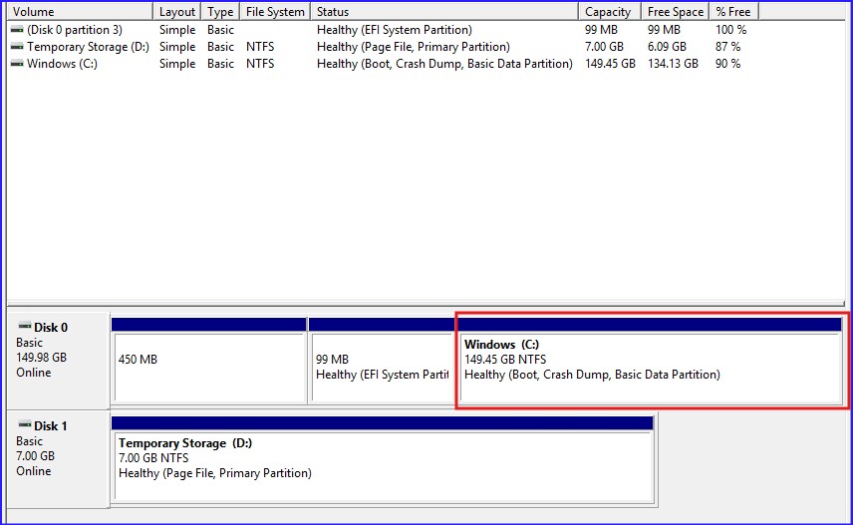Screen dimensions: 853x525
Task: Click the Disk 1 disk icon
Action: 25,425
